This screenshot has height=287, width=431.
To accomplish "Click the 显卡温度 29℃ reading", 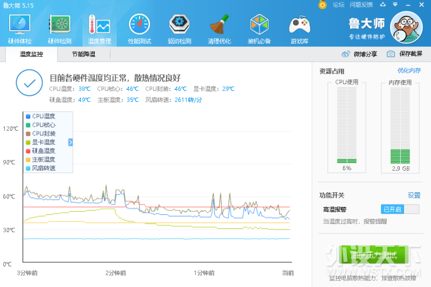I will point(214,89).
